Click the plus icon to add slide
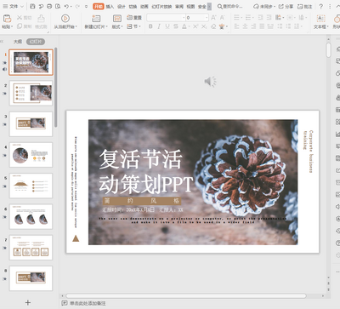Viewport: 340px width, 309px height. [28, 302]
